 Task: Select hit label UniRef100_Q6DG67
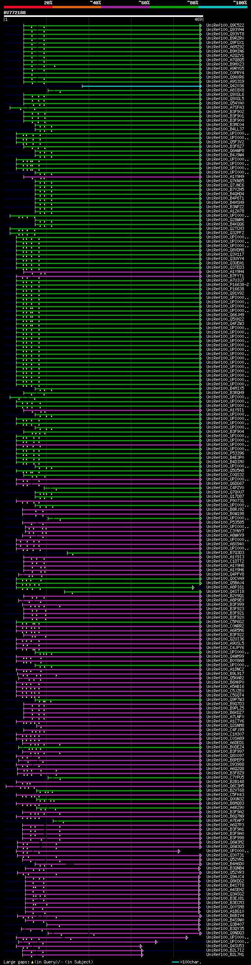pyautogui.click(x=225, y=483)
